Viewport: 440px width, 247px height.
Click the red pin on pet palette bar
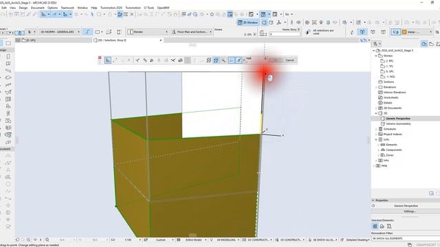click(x=100, y=58)
